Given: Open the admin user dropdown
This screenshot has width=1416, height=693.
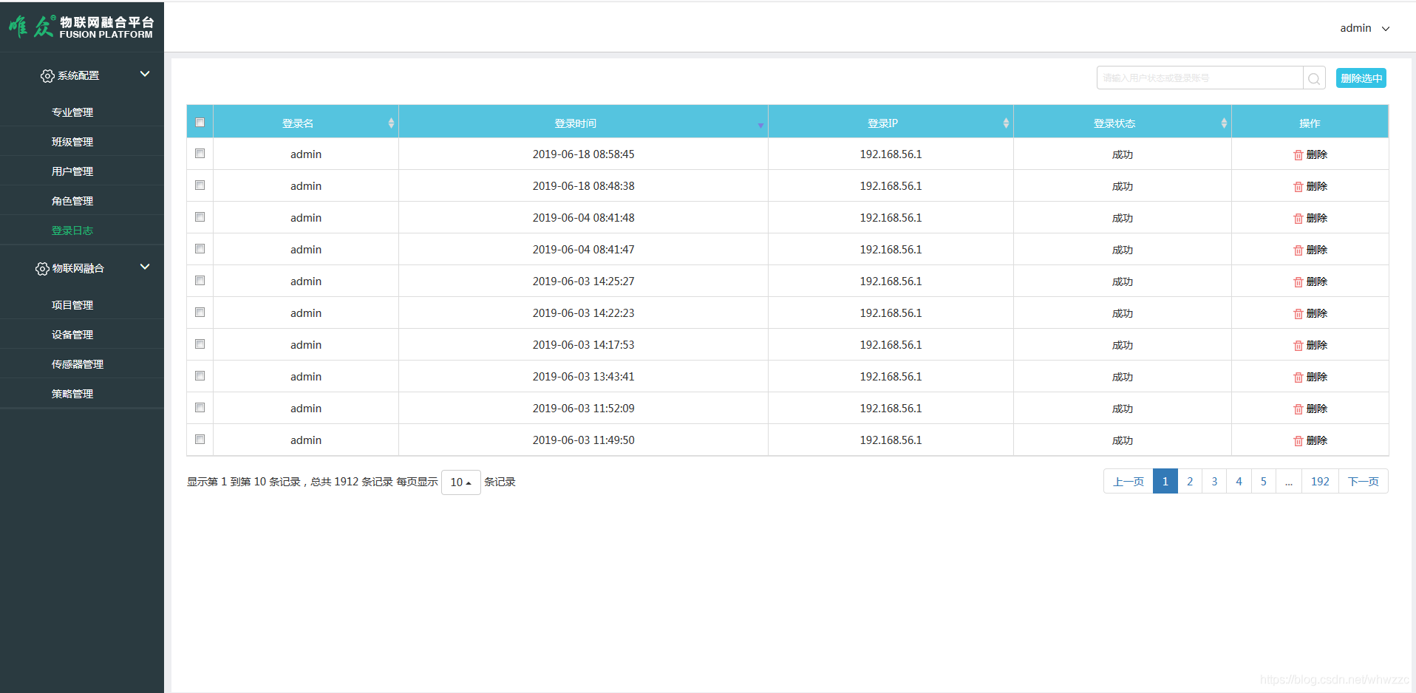Looking at the screenshot, I should point(1364,28).
